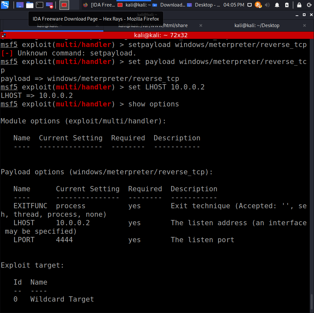Click the log out icon in panel
Viewport: 314px width, 313px height.
[x=309, y=5]
